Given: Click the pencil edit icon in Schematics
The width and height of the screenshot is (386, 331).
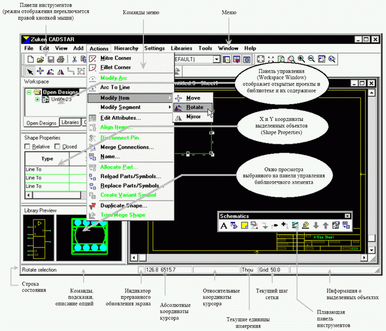Looking at the screenshot, I should (305, 225).
